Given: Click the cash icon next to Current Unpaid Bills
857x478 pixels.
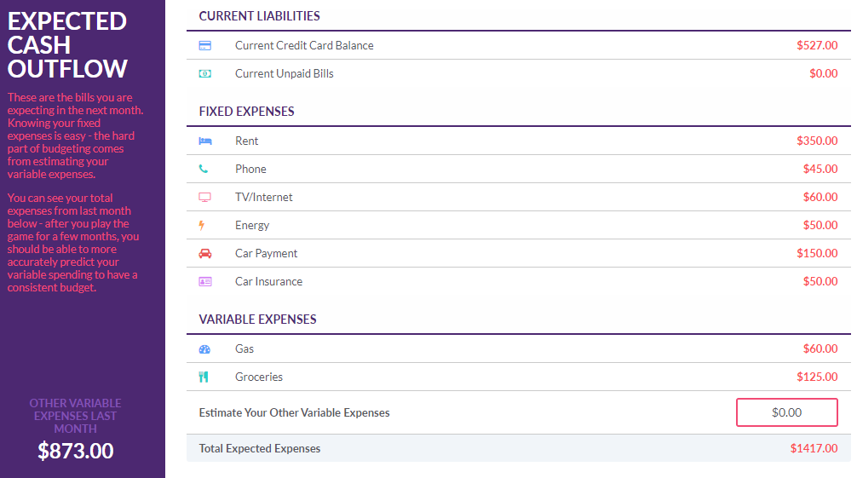Looking at the screenshot, I should [205, 73].
